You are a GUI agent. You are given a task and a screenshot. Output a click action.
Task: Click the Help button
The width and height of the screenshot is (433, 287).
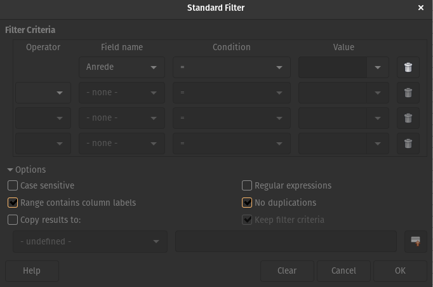[x=32, y=270]
